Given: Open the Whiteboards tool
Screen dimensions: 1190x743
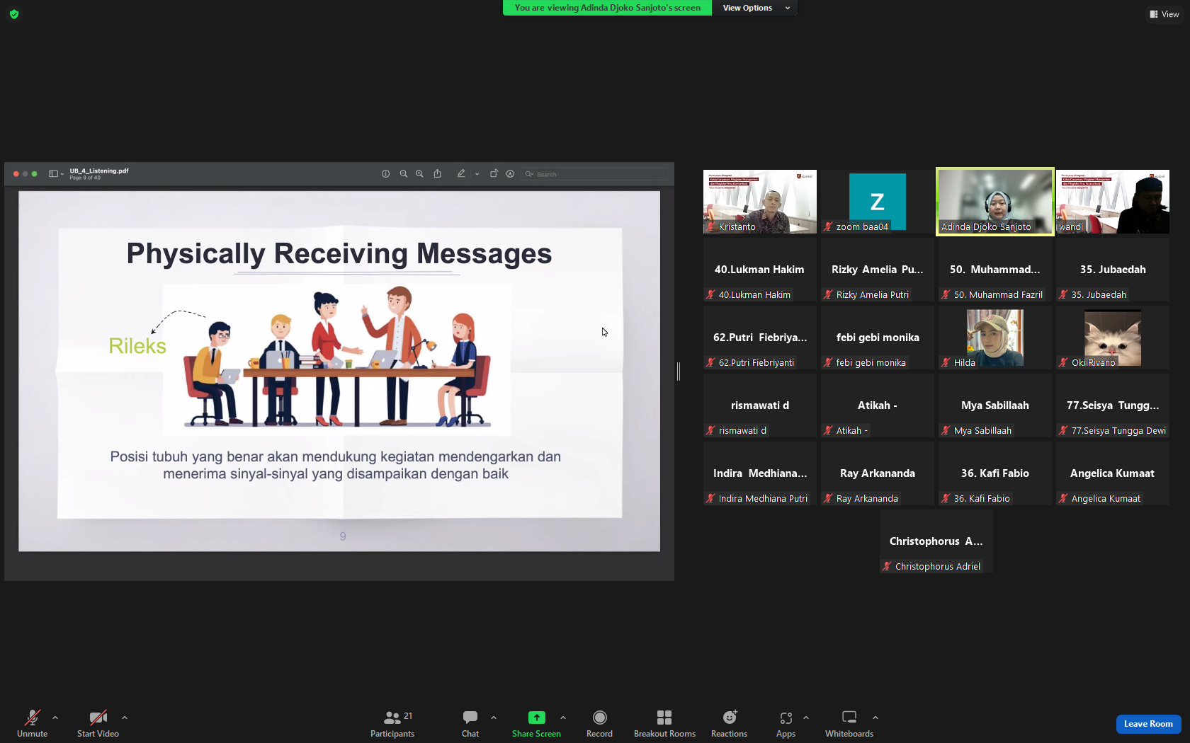Looking at the screenshot, I should coord(849,724).
